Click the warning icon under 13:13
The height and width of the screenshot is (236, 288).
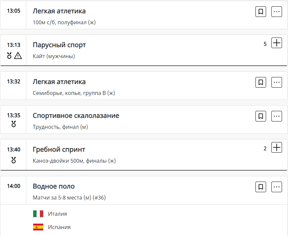click(18, 56)
